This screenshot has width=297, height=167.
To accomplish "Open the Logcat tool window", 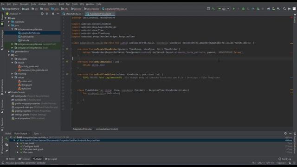I will coord(51,159).
